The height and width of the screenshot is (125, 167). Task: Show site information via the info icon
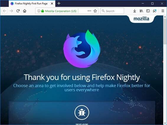39,11
